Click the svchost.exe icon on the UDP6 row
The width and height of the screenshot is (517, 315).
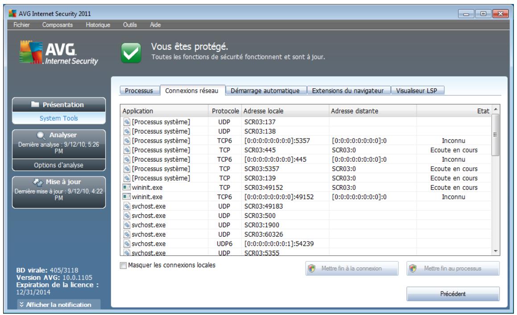(127, 244)
